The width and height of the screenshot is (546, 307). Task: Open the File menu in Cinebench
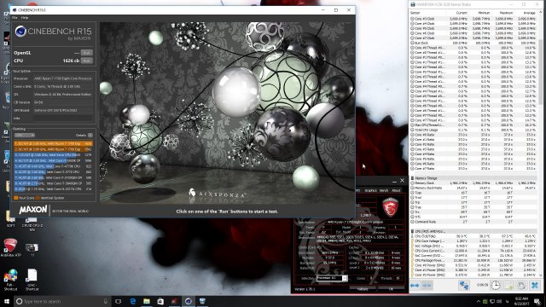click(x=15, y=17)
